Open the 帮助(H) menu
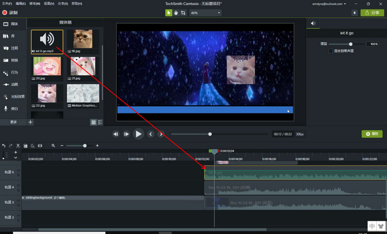This screenshot has height=234, width=387. tap(77, 4)
